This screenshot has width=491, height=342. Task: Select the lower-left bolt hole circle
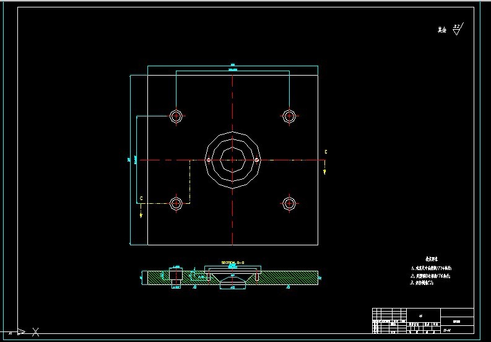click(x=176, y=203)
